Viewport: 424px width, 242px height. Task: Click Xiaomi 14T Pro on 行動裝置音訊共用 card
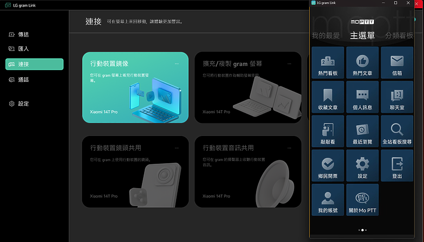[x=216, y=196]
